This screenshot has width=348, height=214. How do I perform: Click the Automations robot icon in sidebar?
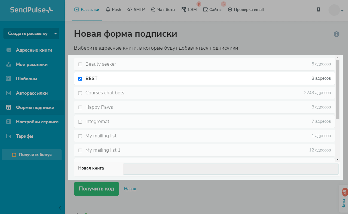(x=9, y=93)
